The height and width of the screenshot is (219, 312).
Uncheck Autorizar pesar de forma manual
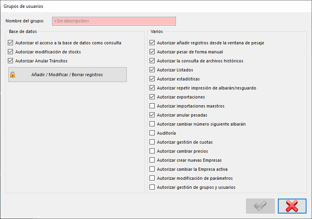152,52
